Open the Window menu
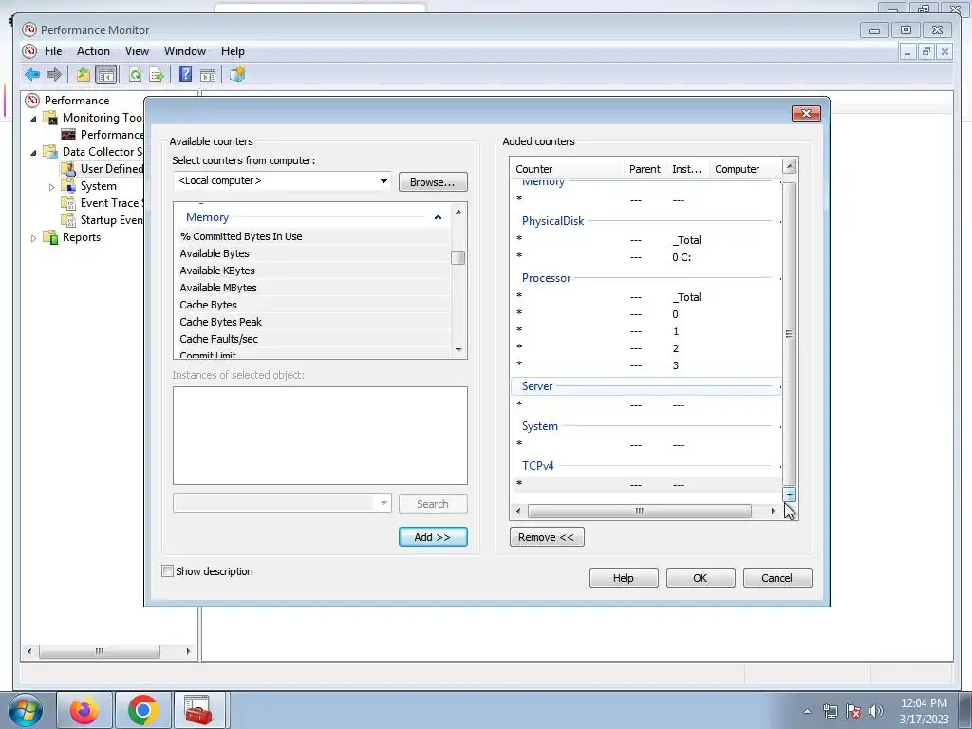This screenshot has height=729, width=972. tap(185, 51)
